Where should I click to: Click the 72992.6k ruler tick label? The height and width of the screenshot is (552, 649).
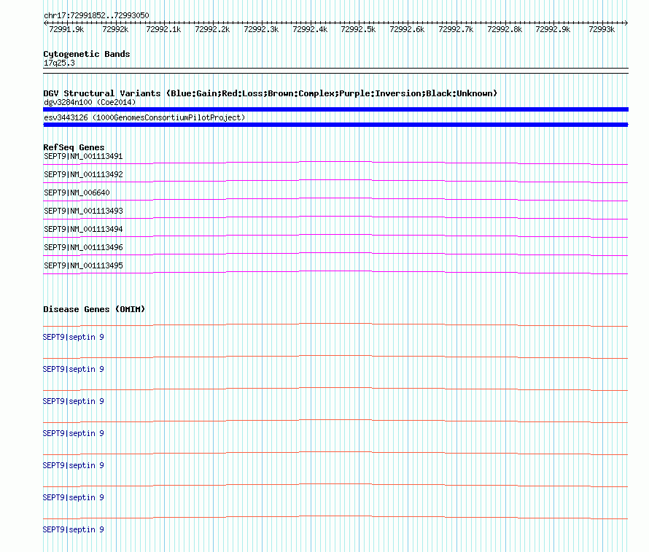[407, 29]
